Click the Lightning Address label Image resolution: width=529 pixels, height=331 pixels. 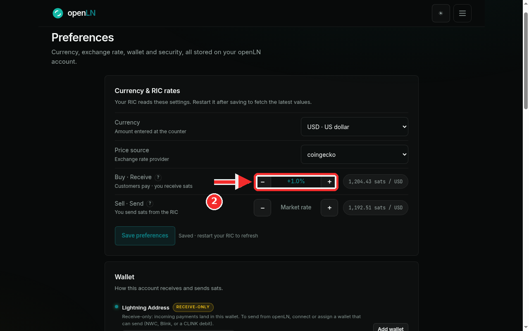(145, 307)
